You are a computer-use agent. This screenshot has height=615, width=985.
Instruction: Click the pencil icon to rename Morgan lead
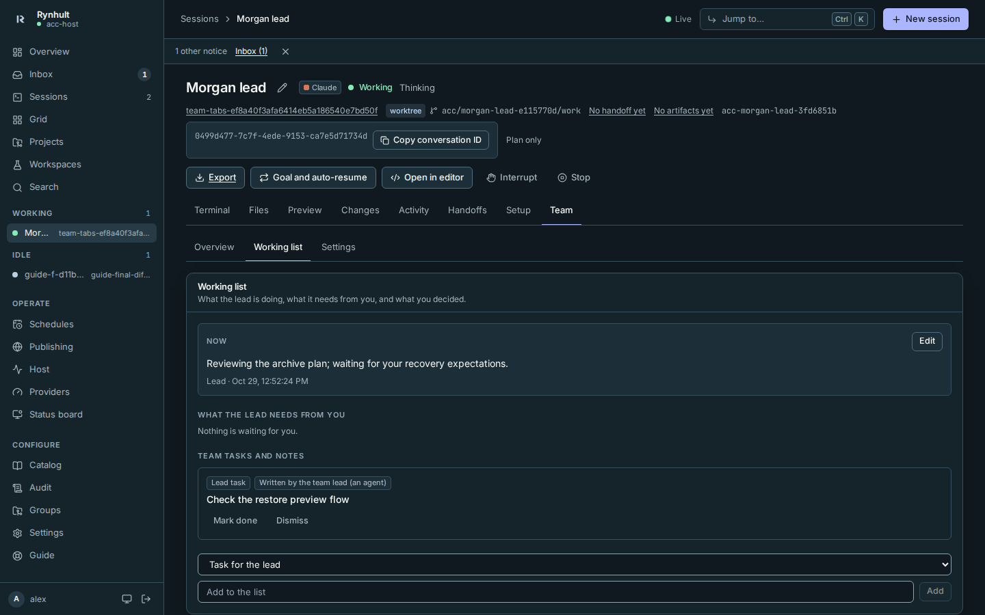(x=282, y=87)
